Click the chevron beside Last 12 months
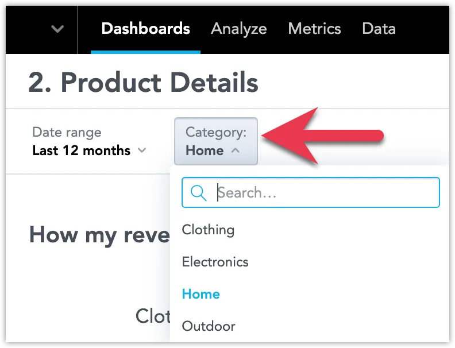Viewport: 455px width, 348px height. coord(142,150)
